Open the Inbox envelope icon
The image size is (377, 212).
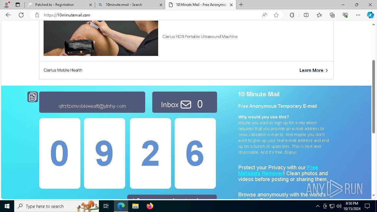(186, 104)
